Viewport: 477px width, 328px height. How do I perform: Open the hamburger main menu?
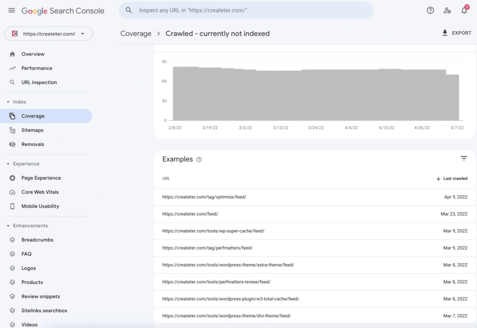pos(12,10)
